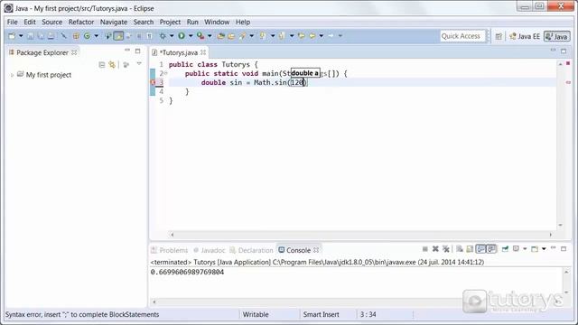Click Remove Launch console icon
578x325 pixels.
pos(435,249)
